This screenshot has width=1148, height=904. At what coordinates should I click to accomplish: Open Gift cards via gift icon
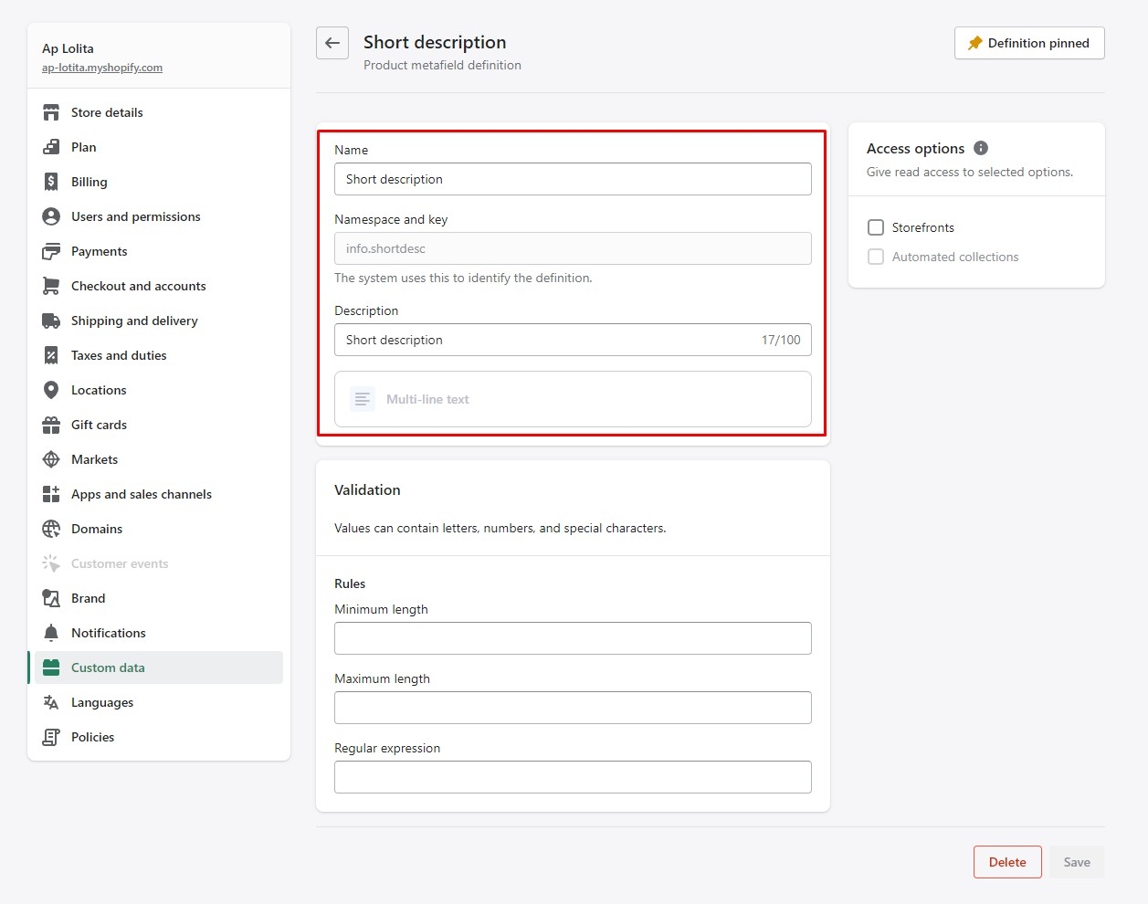tap(51, 425)
